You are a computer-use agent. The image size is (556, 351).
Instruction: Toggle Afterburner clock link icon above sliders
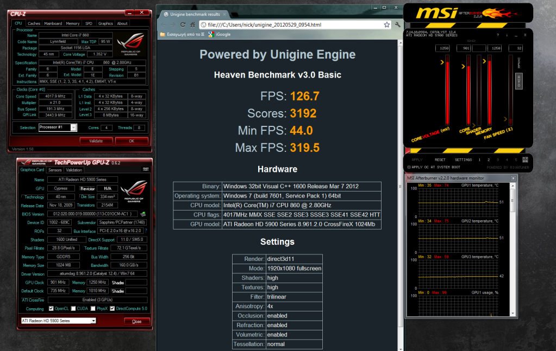coord(471,41)
